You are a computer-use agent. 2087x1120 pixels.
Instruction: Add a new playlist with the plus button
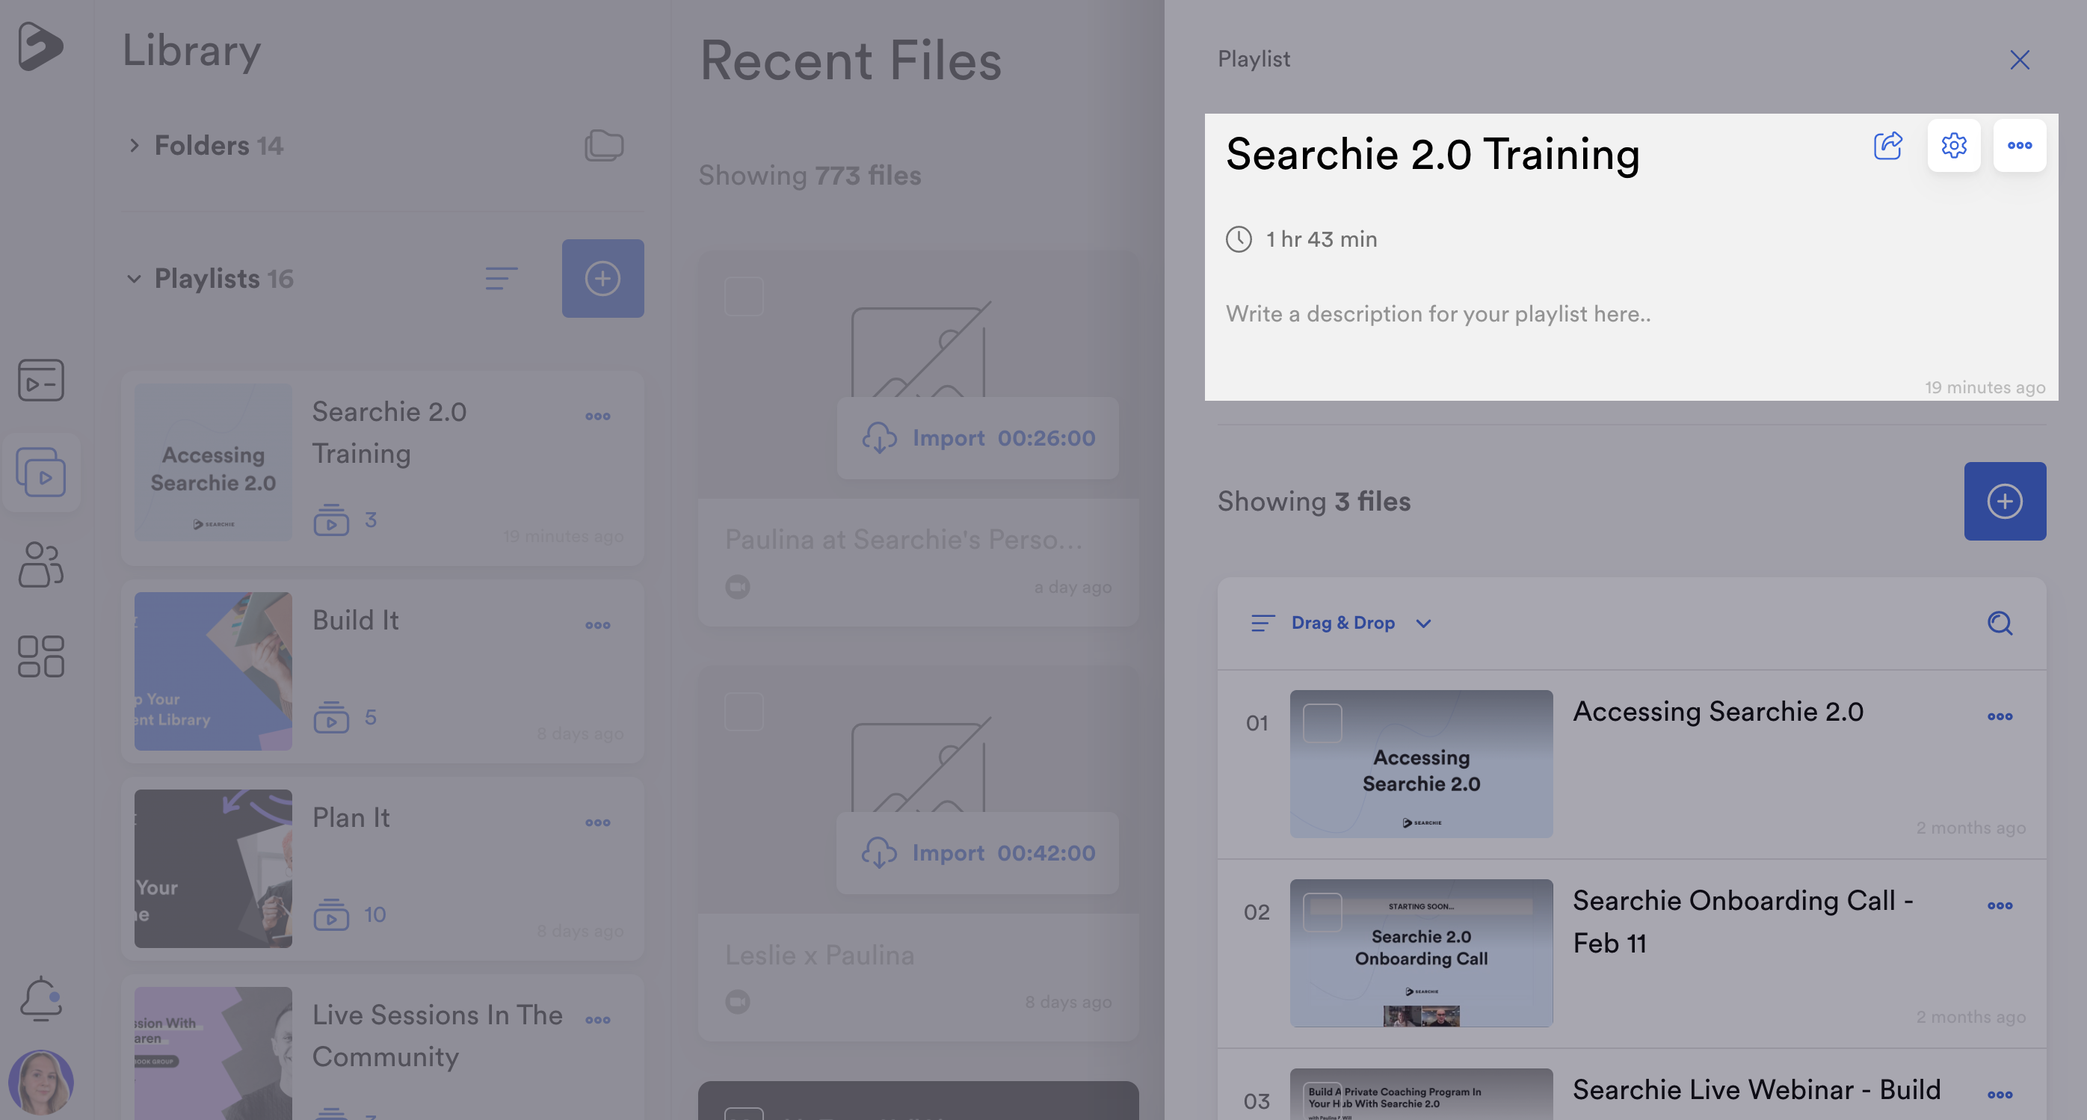(x=602, y=278)
